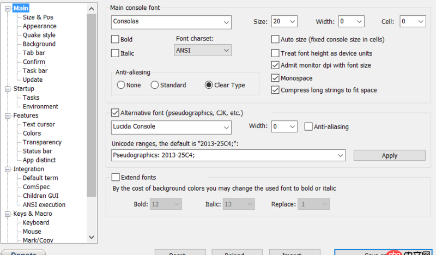The height and width of the screenshot is (255, 436).
Task: Collapse the Features tree node
Action: click(8, 116)
